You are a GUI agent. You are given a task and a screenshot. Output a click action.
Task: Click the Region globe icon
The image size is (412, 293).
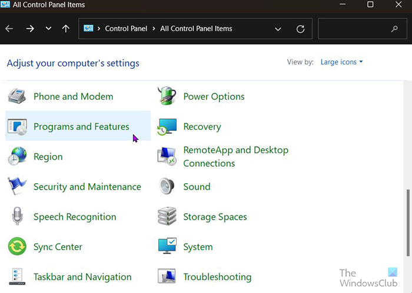(17, 157)
